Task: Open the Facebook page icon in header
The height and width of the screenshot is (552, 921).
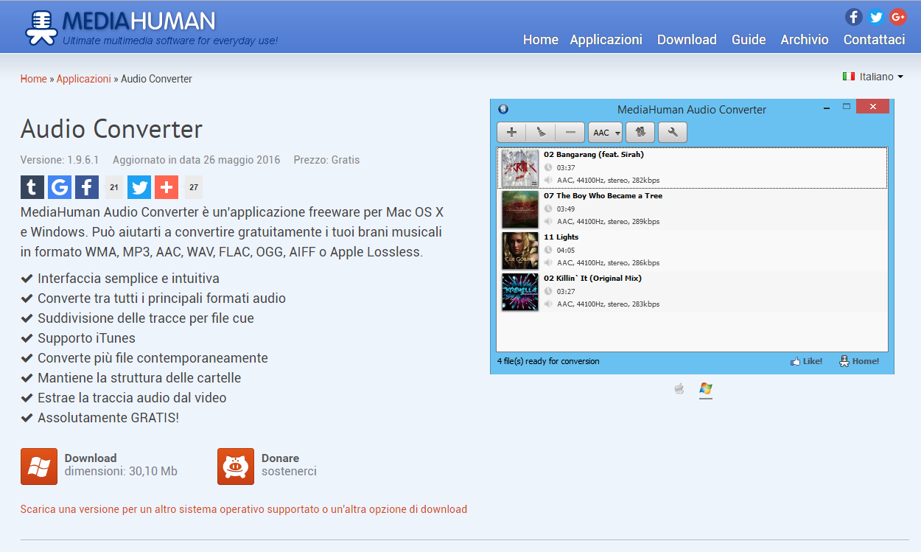Action: pyautogui.click(x=854, y=17)
